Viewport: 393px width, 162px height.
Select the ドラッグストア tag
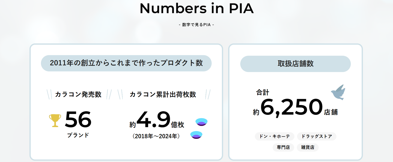coord(317,136)
